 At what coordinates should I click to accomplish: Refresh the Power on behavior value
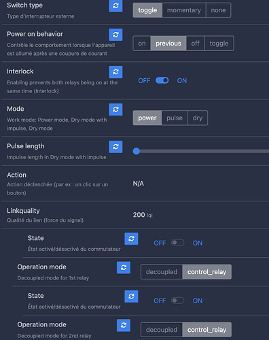tap(115, 35)
